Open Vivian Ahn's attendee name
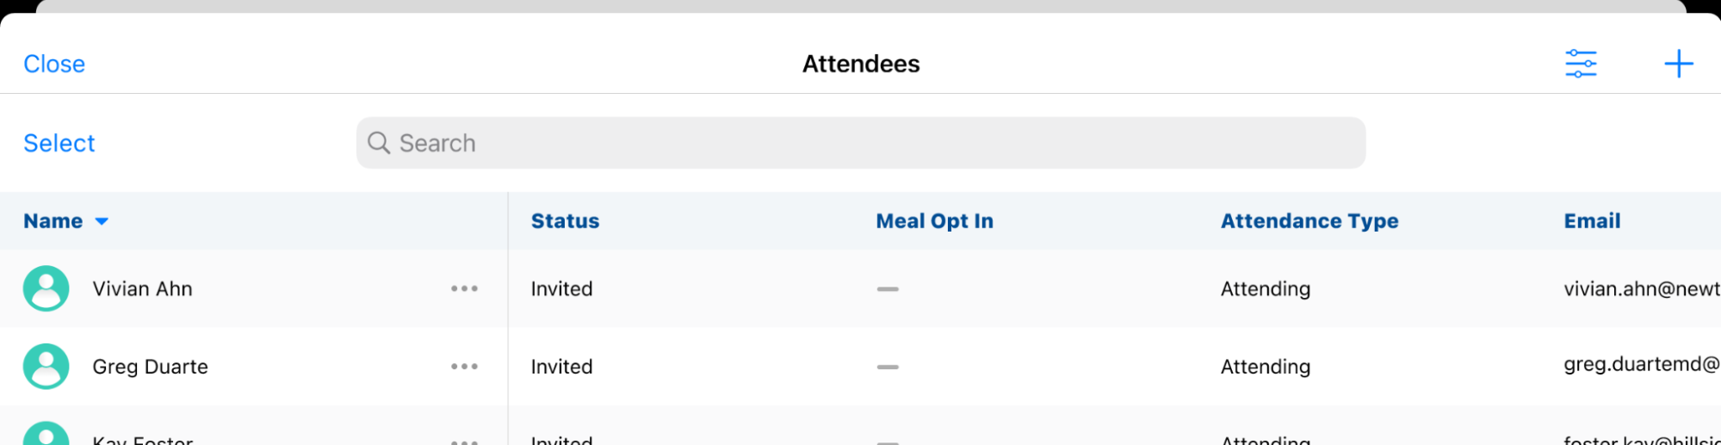 tap(143, 288)
